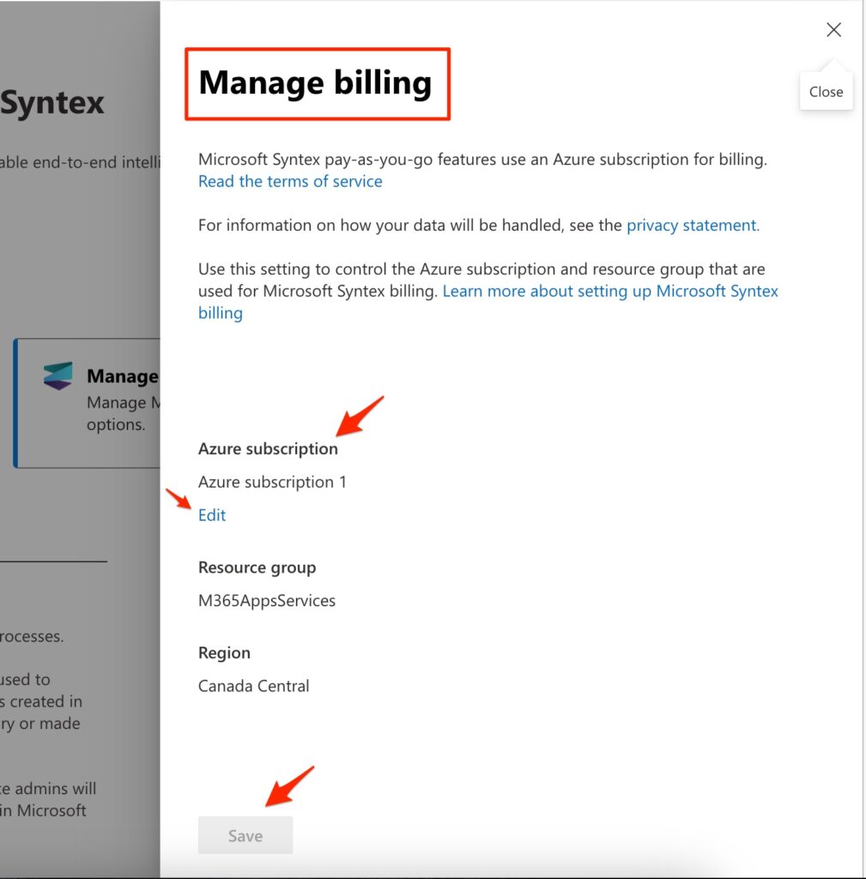Select the Manage card title in the background
Screen dimensions: 866x879
122,377
